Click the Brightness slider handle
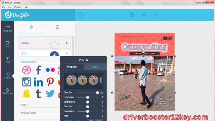 tap(88, 102)
